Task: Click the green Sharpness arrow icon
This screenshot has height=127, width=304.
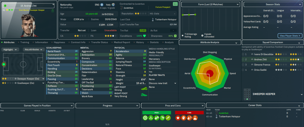Action: point(175,36)
